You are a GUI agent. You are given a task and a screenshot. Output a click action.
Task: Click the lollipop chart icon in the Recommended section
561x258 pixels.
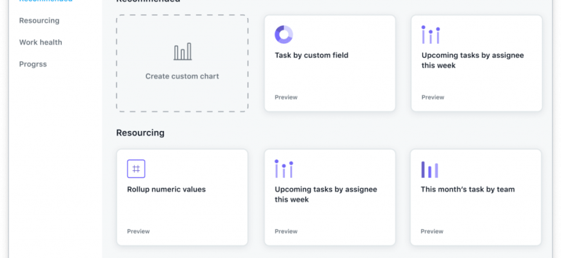430,35
